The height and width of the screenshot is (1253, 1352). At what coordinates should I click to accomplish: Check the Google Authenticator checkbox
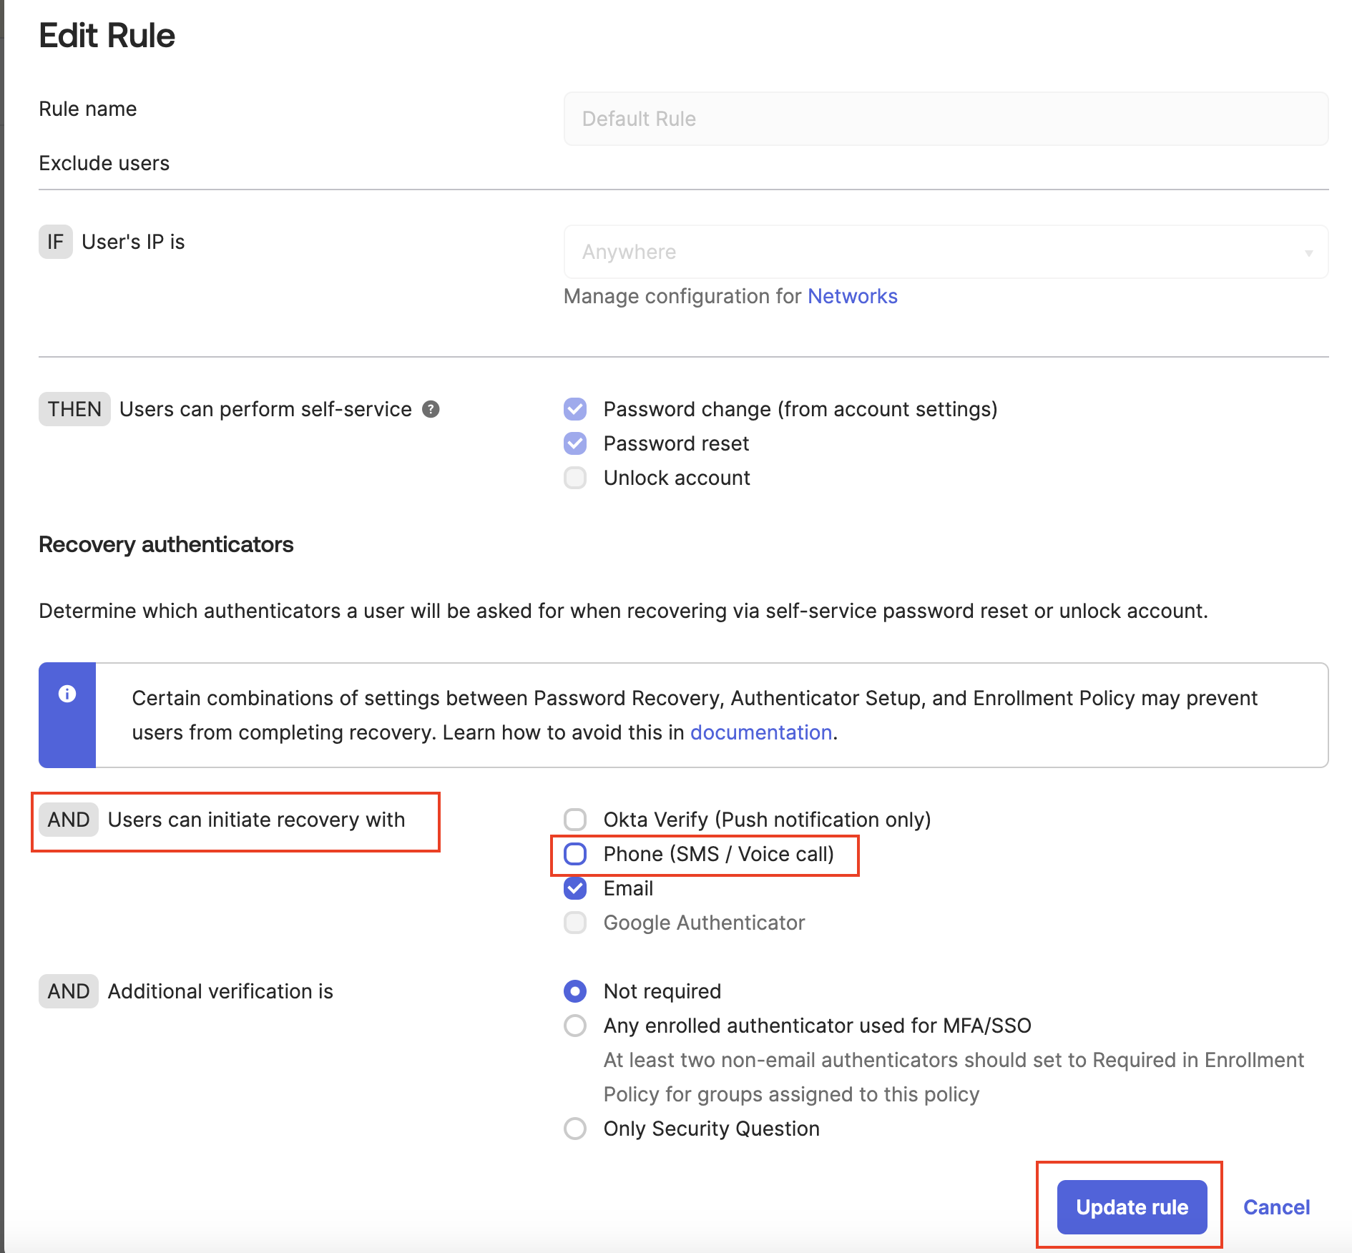[x=575, y=923]
